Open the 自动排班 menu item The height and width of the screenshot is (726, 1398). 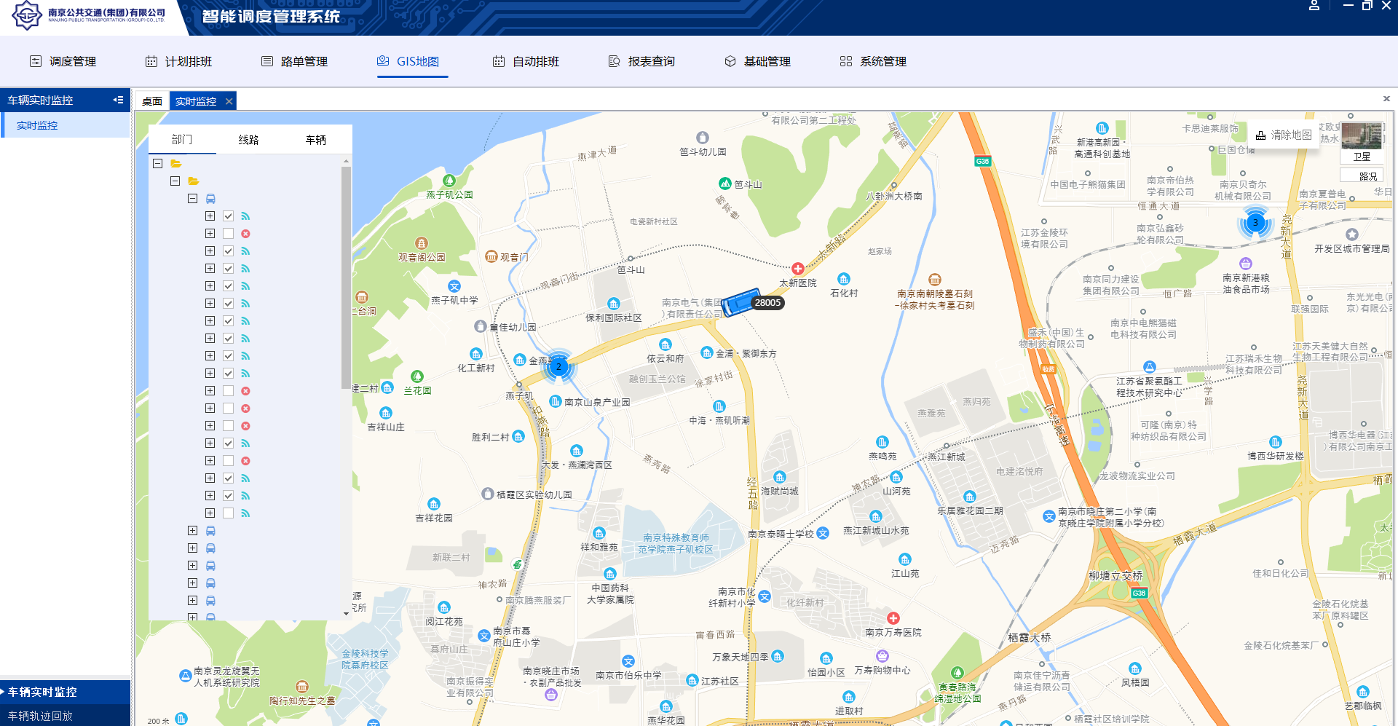click(526, 61)
